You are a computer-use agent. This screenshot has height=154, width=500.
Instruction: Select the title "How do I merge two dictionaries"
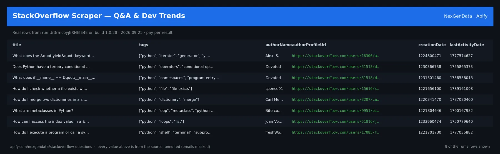[x=50, y=100]
